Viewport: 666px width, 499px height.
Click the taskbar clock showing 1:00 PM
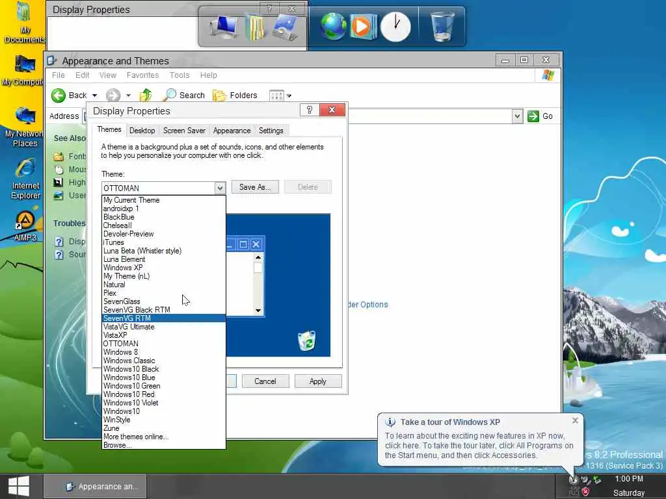(x=629, y=479)
